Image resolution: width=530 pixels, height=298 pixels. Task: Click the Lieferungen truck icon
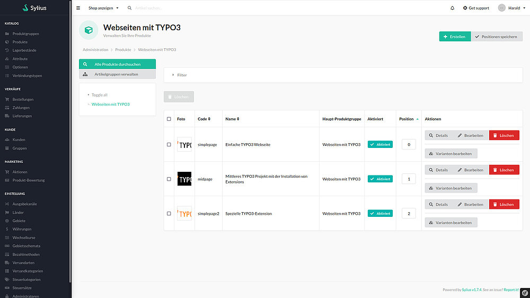(x=7, y=116)
